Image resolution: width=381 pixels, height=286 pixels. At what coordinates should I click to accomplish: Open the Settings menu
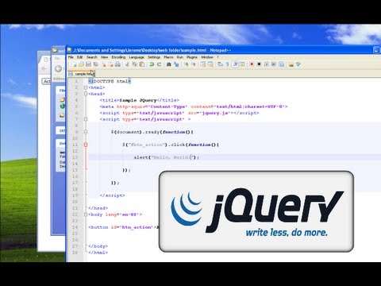(154, 57)
